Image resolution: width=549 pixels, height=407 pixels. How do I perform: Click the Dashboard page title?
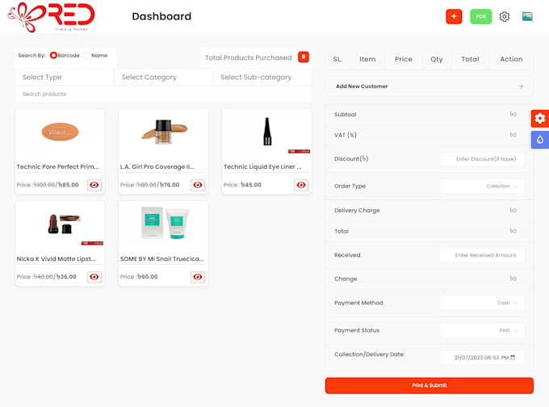[161, 16]
